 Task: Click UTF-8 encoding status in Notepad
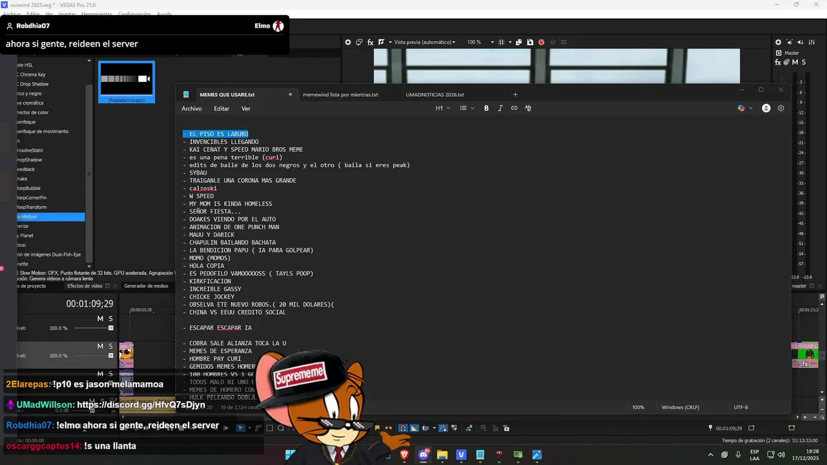741,408
